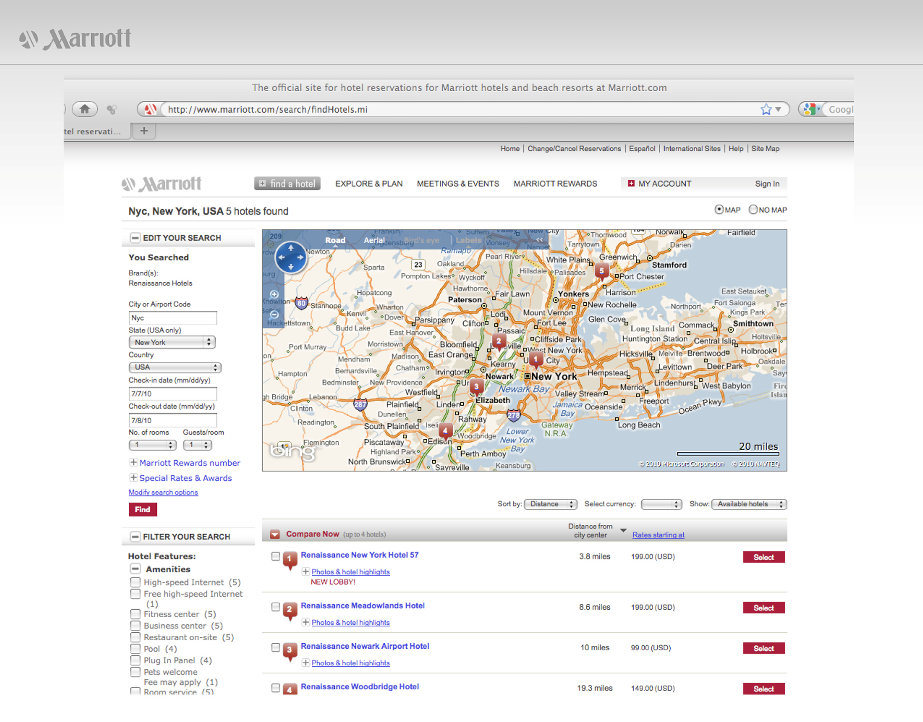Expand highlights for Renaissance New York Hotel 57
Image resolution: width=923 pixels, height=722 pixels.
305,572
